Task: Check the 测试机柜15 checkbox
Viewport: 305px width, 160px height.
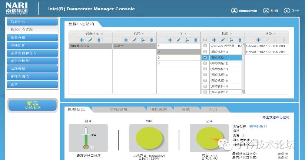Action: point(205,80)
